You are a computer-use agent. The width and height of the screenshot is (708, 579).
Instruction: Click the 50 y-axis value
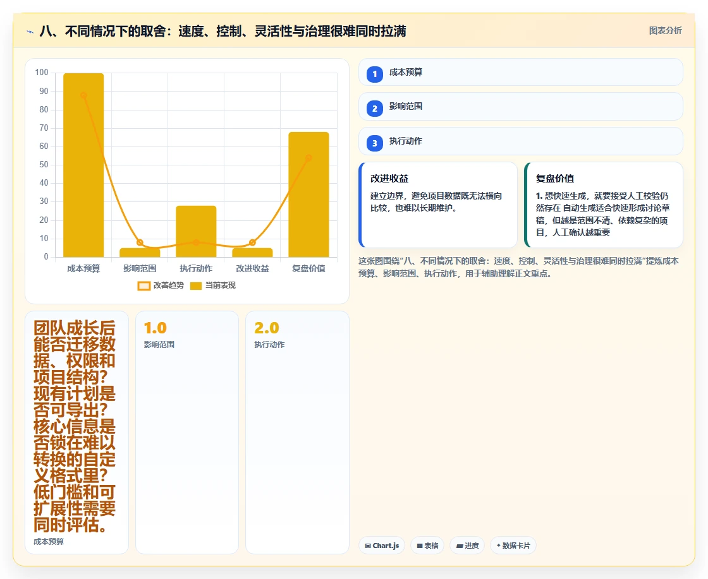tap(44, 165)
